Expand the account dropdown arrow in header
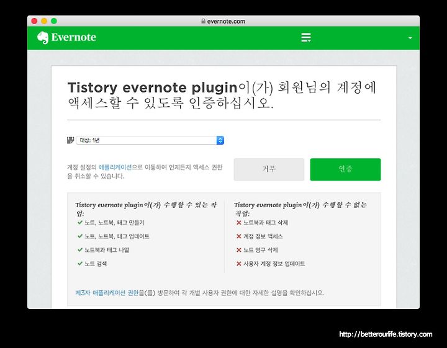The height and width of the screenshot is (348, 447). click(410, 38)
